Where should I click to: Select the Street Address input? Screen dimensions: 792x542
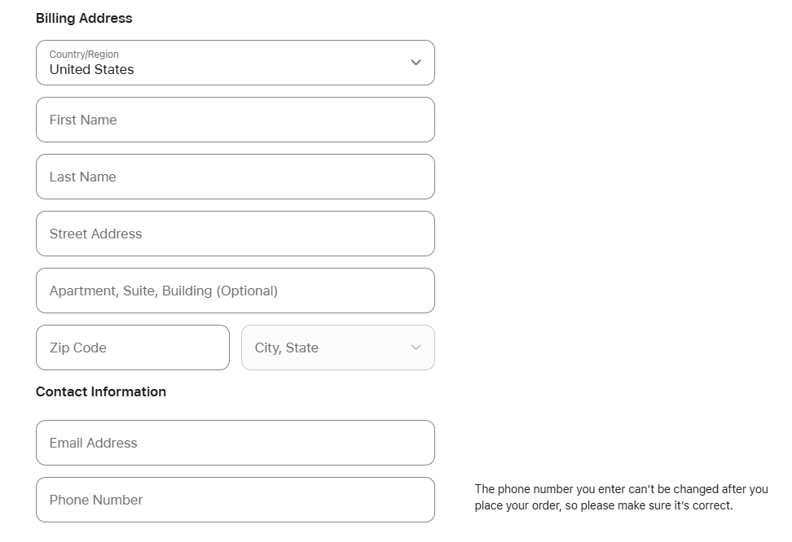click(235, 234)
